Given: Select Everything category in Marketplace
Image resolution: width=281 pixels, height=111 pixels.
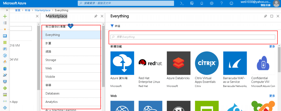Looking at the screenshot, I should click(x=71, y=35).
